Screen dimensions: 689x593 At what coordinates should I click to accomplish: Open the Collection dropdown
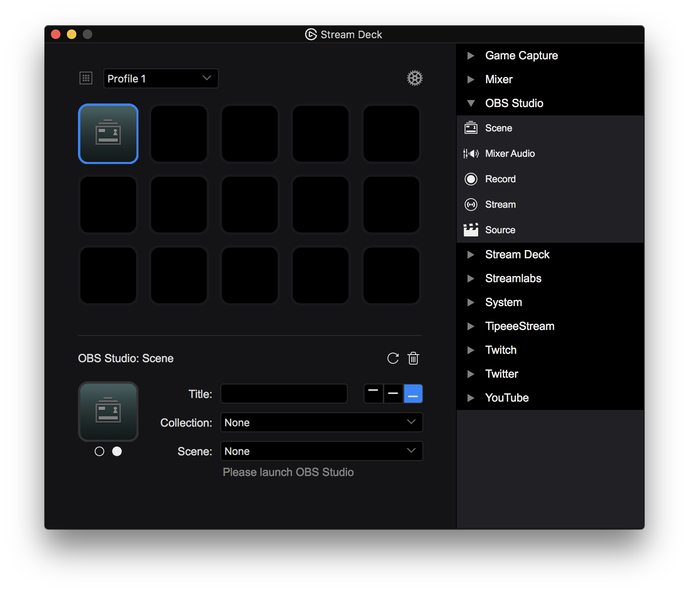(321, 422)
